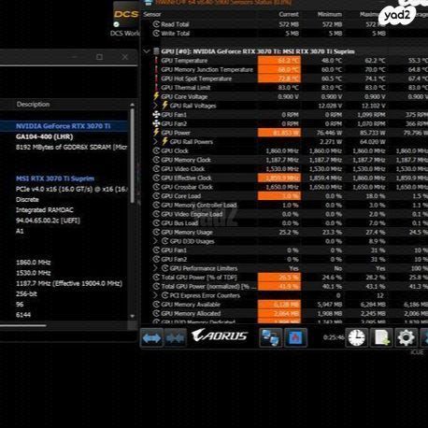Select the GPU Video Engine Load row
Screen dimensions: 428x428
284,214
